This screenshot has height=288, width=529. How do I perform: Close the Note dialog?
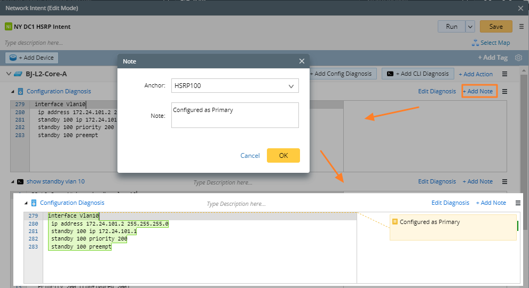[x=302, y=61]
